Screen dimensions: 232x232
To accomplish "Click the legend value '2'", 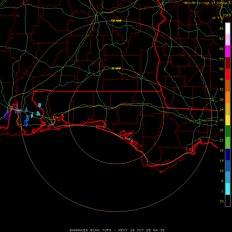I will tap(222, 191).
